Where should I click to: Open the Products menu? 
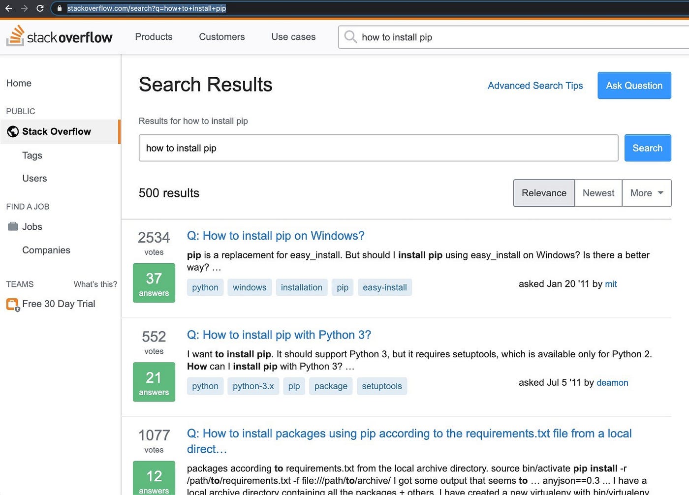point(154,37)
